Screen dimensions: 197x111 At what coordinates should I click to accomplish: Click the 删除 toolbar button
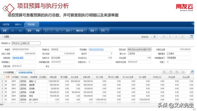20,31
